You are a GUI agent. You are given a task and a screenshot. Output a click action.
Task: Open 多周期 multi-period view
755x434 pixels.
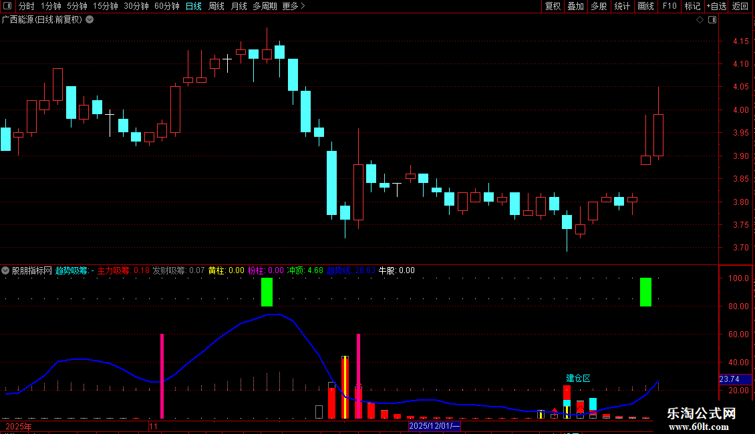(265, 6)
